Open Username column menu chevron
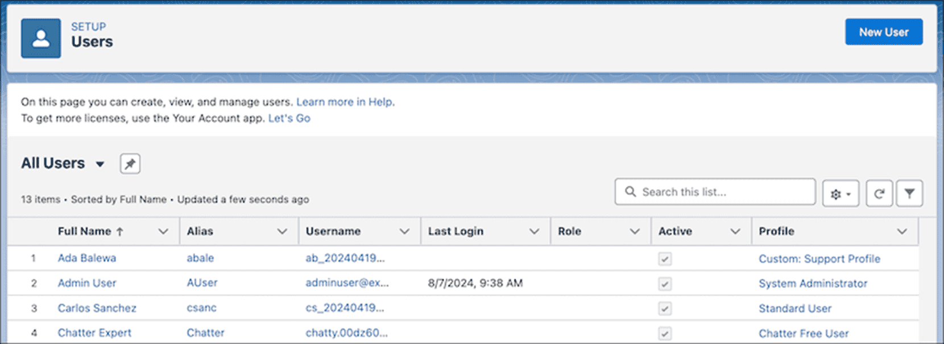The image size is (944, 344). (404, 232)
